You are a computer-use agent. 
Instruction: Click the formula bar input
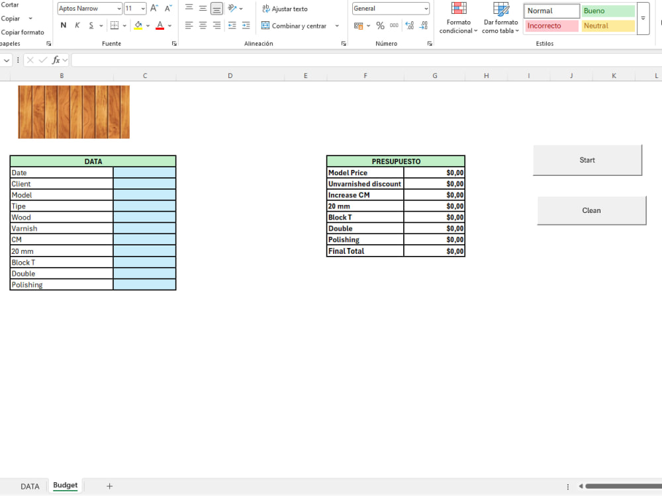[x=367, y=60]
